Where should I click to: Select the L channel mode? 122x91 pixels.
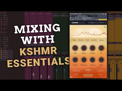(85, 75)
